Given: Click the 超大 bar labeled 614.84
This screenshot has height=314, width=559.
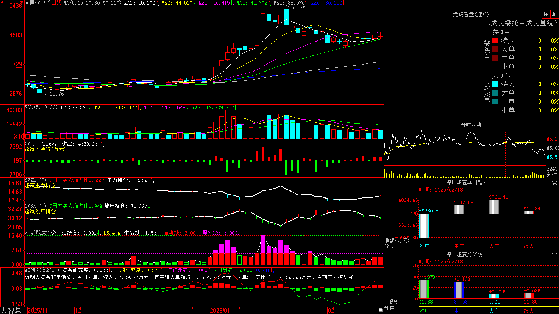Looking at the screenshot, I should click(x=529, y=212).
